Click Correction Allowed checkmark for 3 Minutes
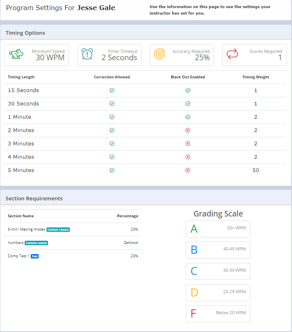Screen dimensions: 292x332 [x=112, y=144]
